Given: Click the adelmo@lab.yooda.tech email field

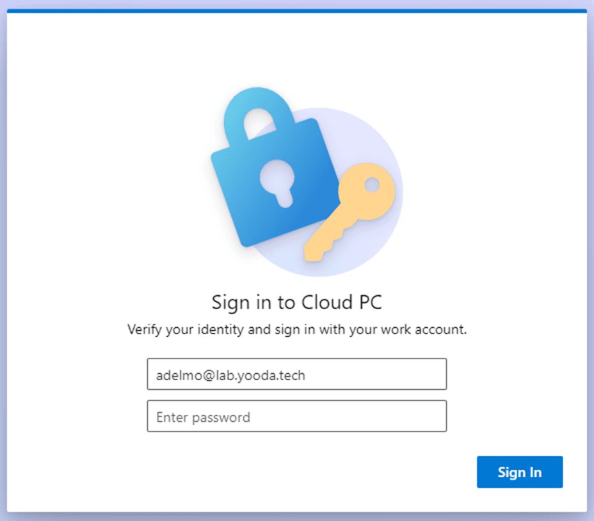Looking at the screenshot, I should pyautogui.click(x=297, y=374).
